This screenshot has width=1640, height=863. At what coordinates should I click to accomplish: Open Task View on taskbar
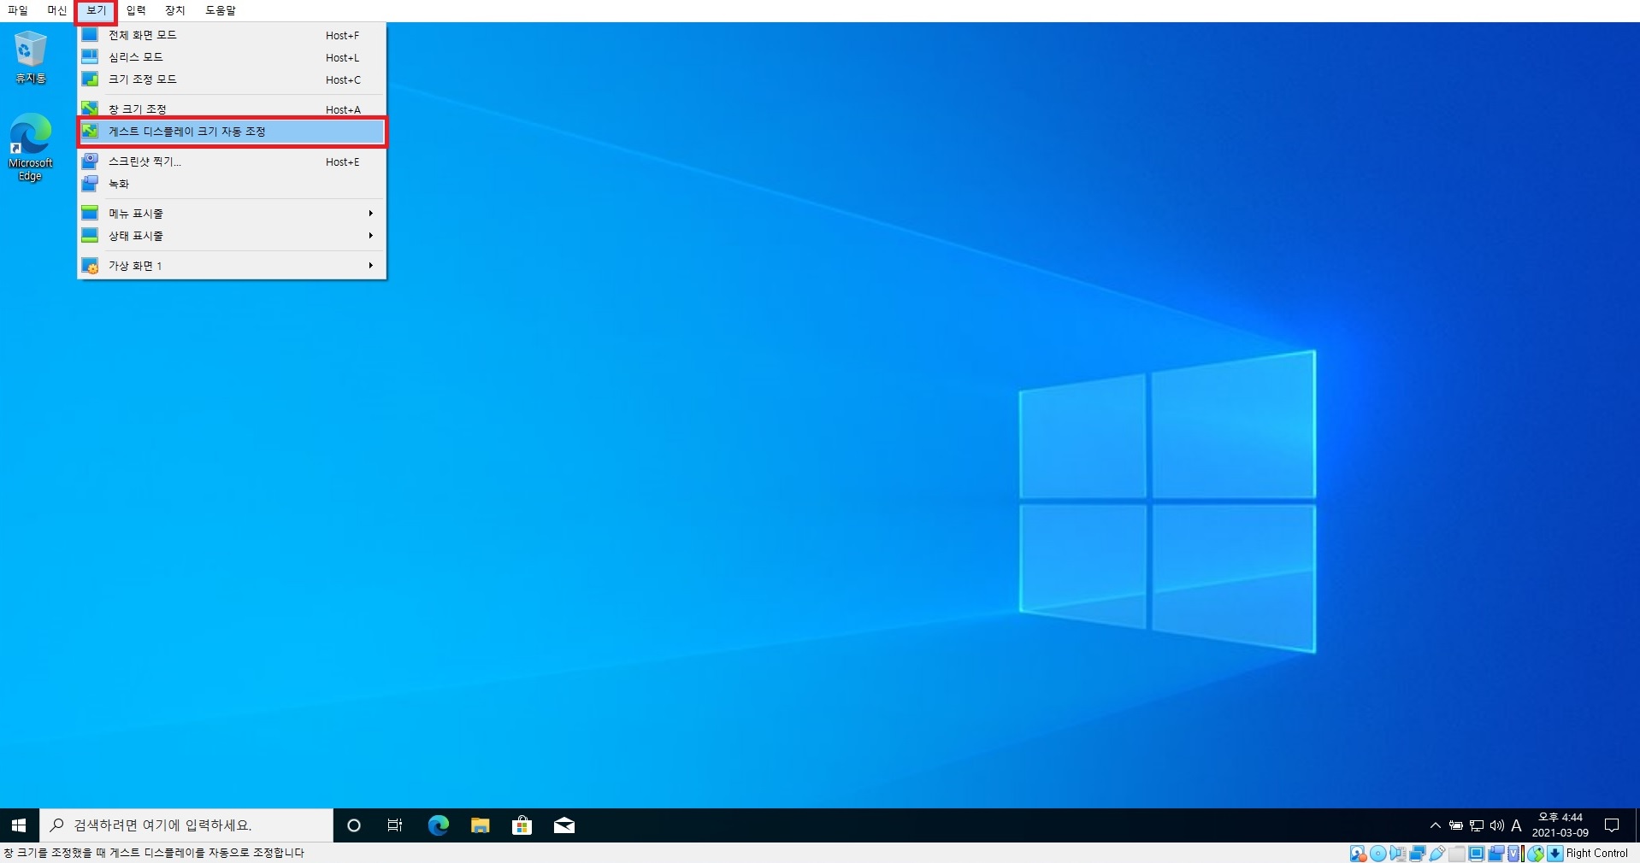coord(395,825)
